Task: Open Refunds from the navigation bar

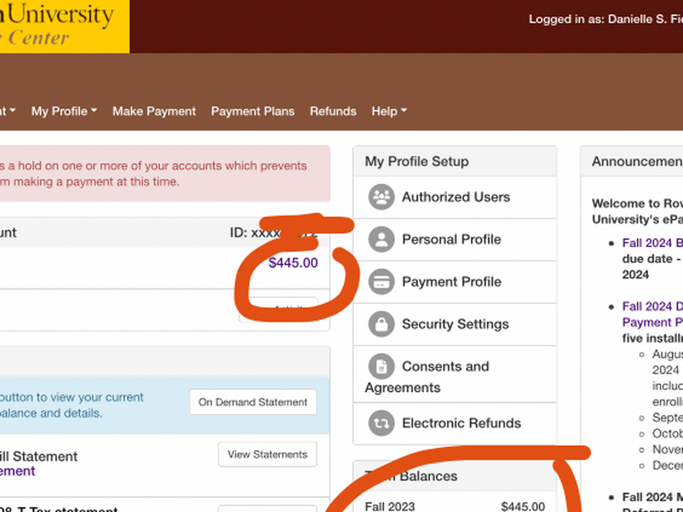Action: coord(333,112)
